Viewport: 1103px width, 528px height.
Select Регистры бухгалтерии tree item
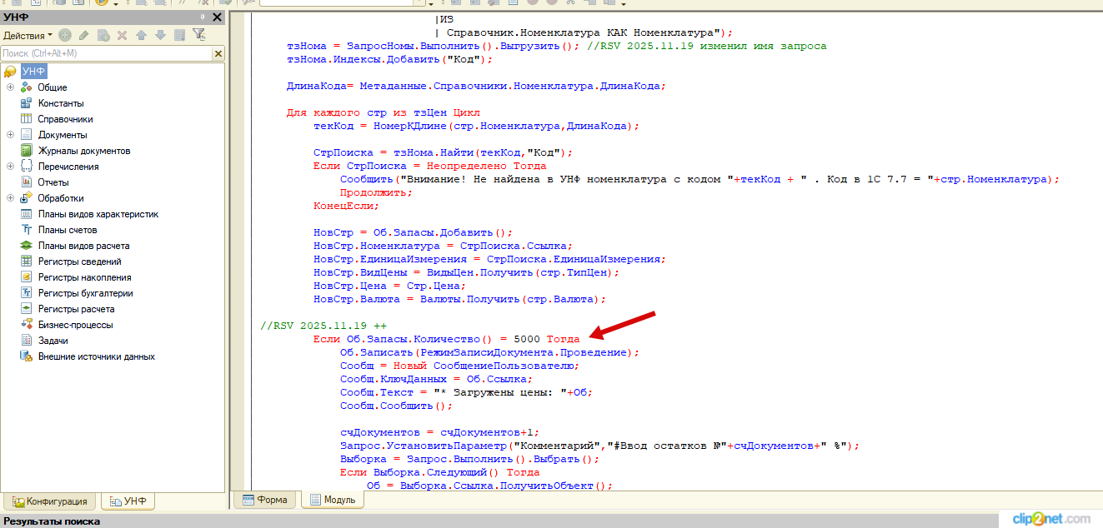86,293
